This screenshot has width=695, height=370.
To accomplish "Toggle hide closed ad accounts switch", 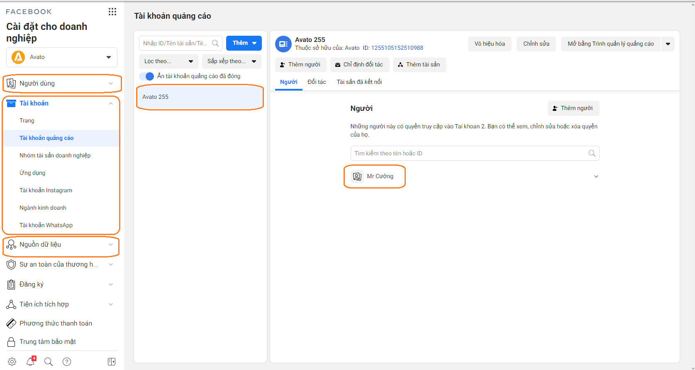I will click(146, 76).
